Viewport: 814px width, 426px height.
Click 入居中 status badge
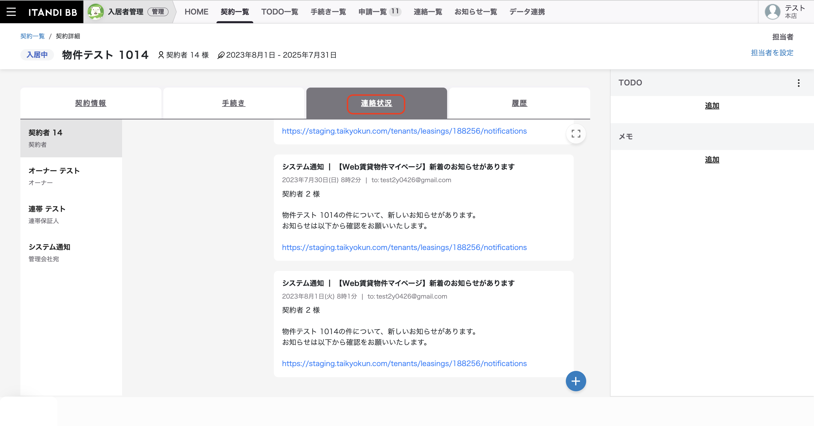pos(37,55)
